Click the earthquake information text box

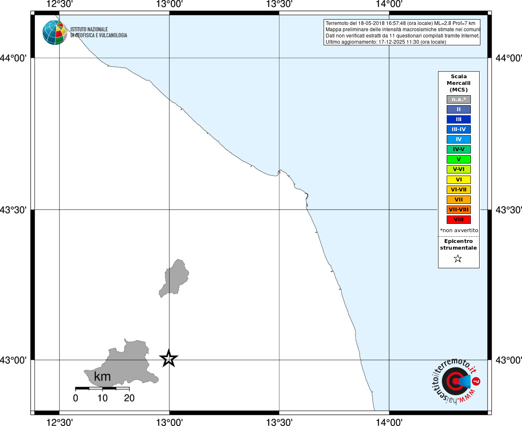(402, 32)
